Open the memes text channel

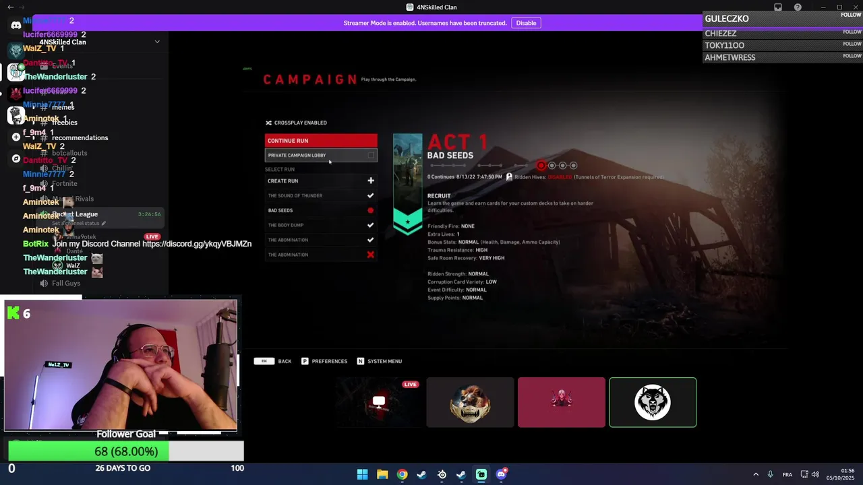click(x=63, y=108)
